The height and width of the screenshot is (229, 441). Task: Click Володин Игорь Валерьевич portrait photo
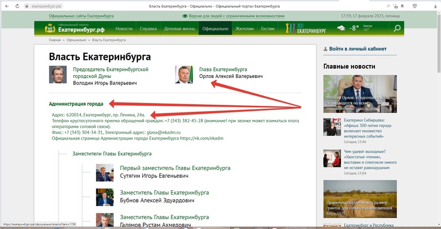pyautogui.click(x=58, y=75)
